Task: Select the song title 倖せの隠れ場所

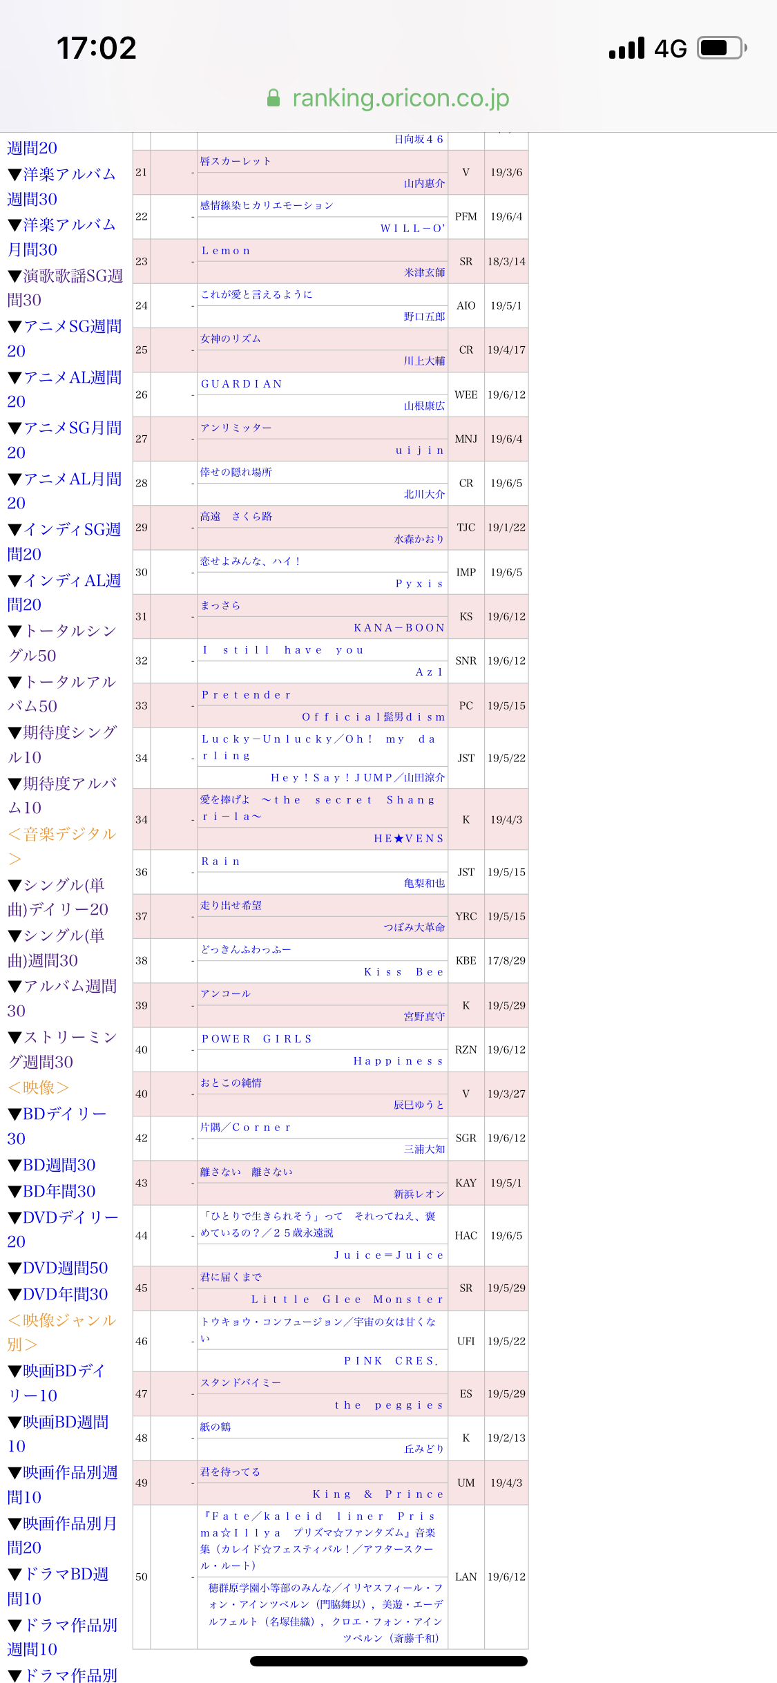Action: tap(236, 472)
